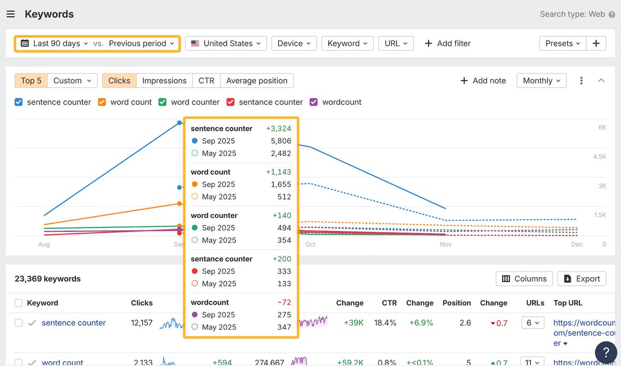Viewport: 621px width, 366px height.
Task: Open the Device filter dropdown
Action: tap(294, 43)
